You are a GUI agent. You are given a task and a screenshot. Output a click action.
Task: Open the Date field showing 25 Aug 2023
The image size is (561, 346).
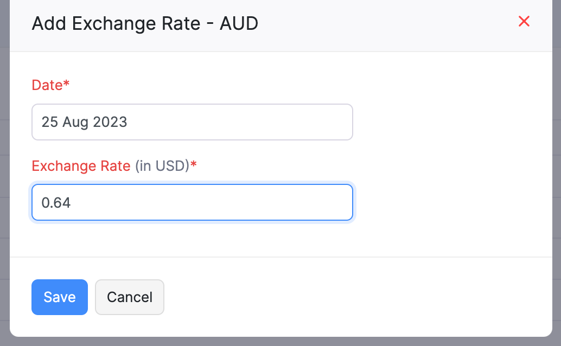coord(192,122)
